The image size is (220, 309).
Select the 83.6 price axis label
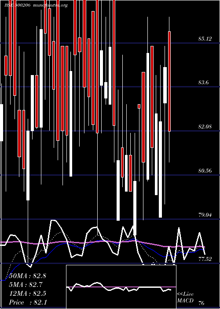click(x=203, y=83)
